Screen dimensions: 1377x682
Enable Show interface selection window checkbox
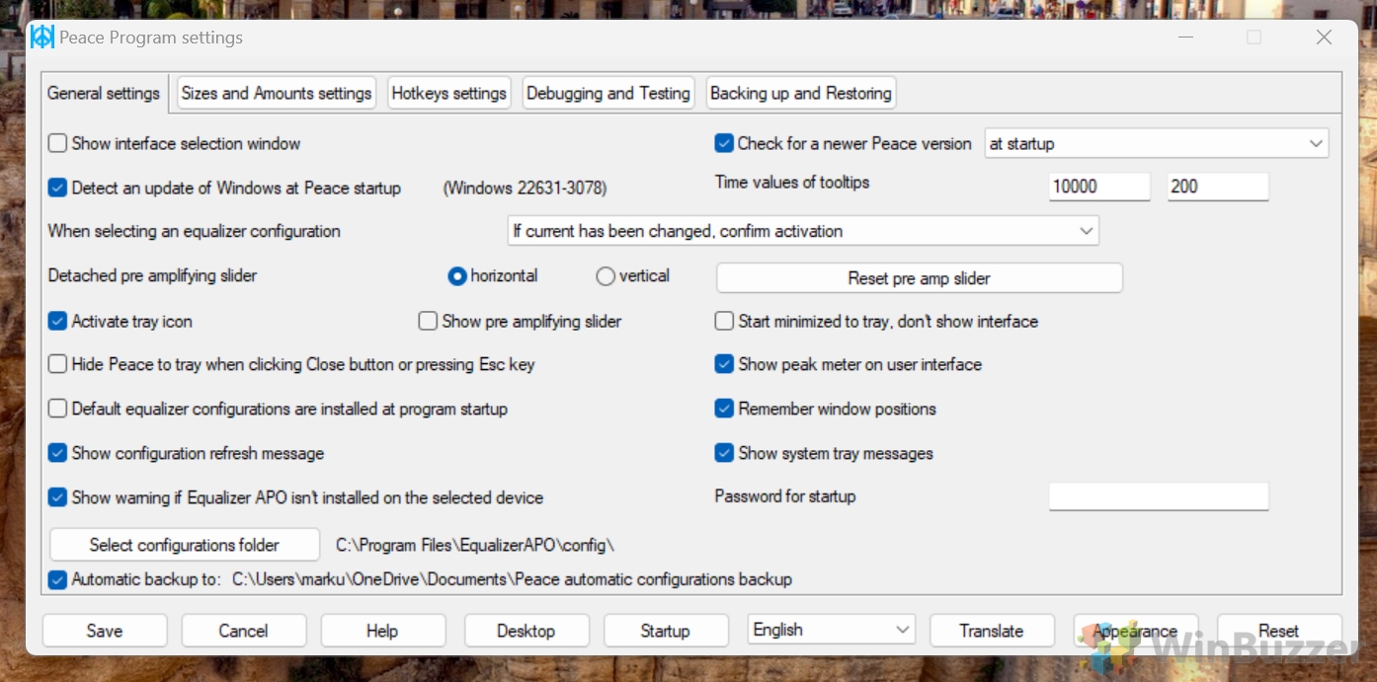57,143
